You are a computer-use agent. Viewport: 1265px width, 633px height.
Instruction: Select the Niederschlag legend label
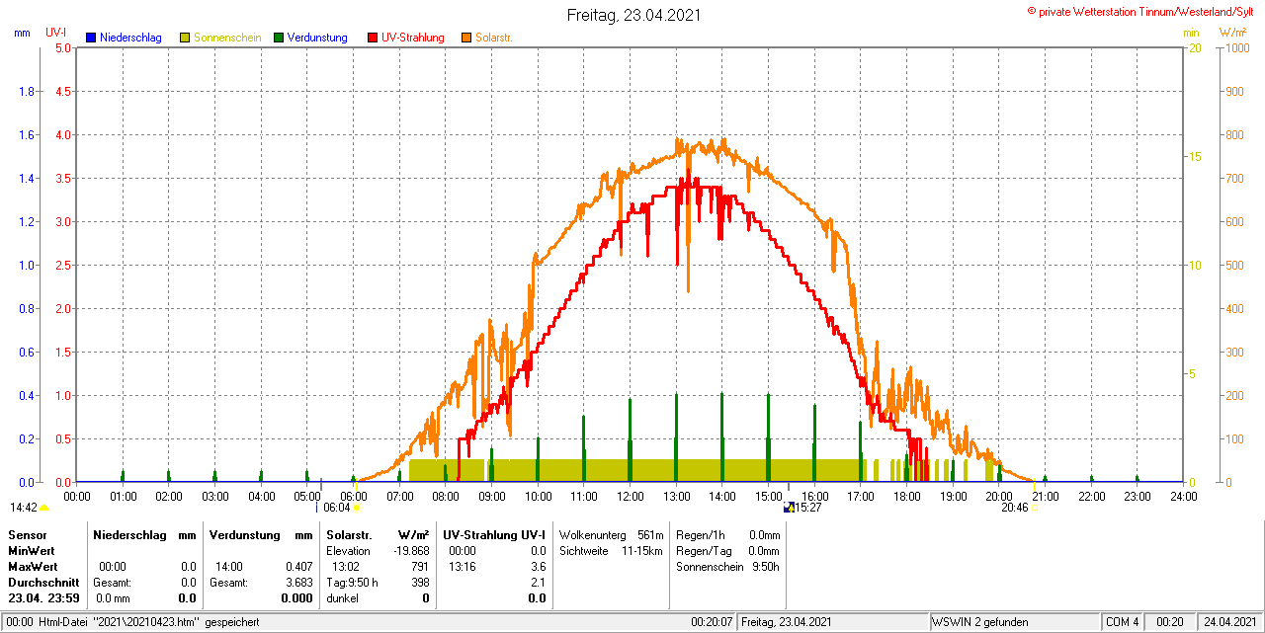coord(130,38)
